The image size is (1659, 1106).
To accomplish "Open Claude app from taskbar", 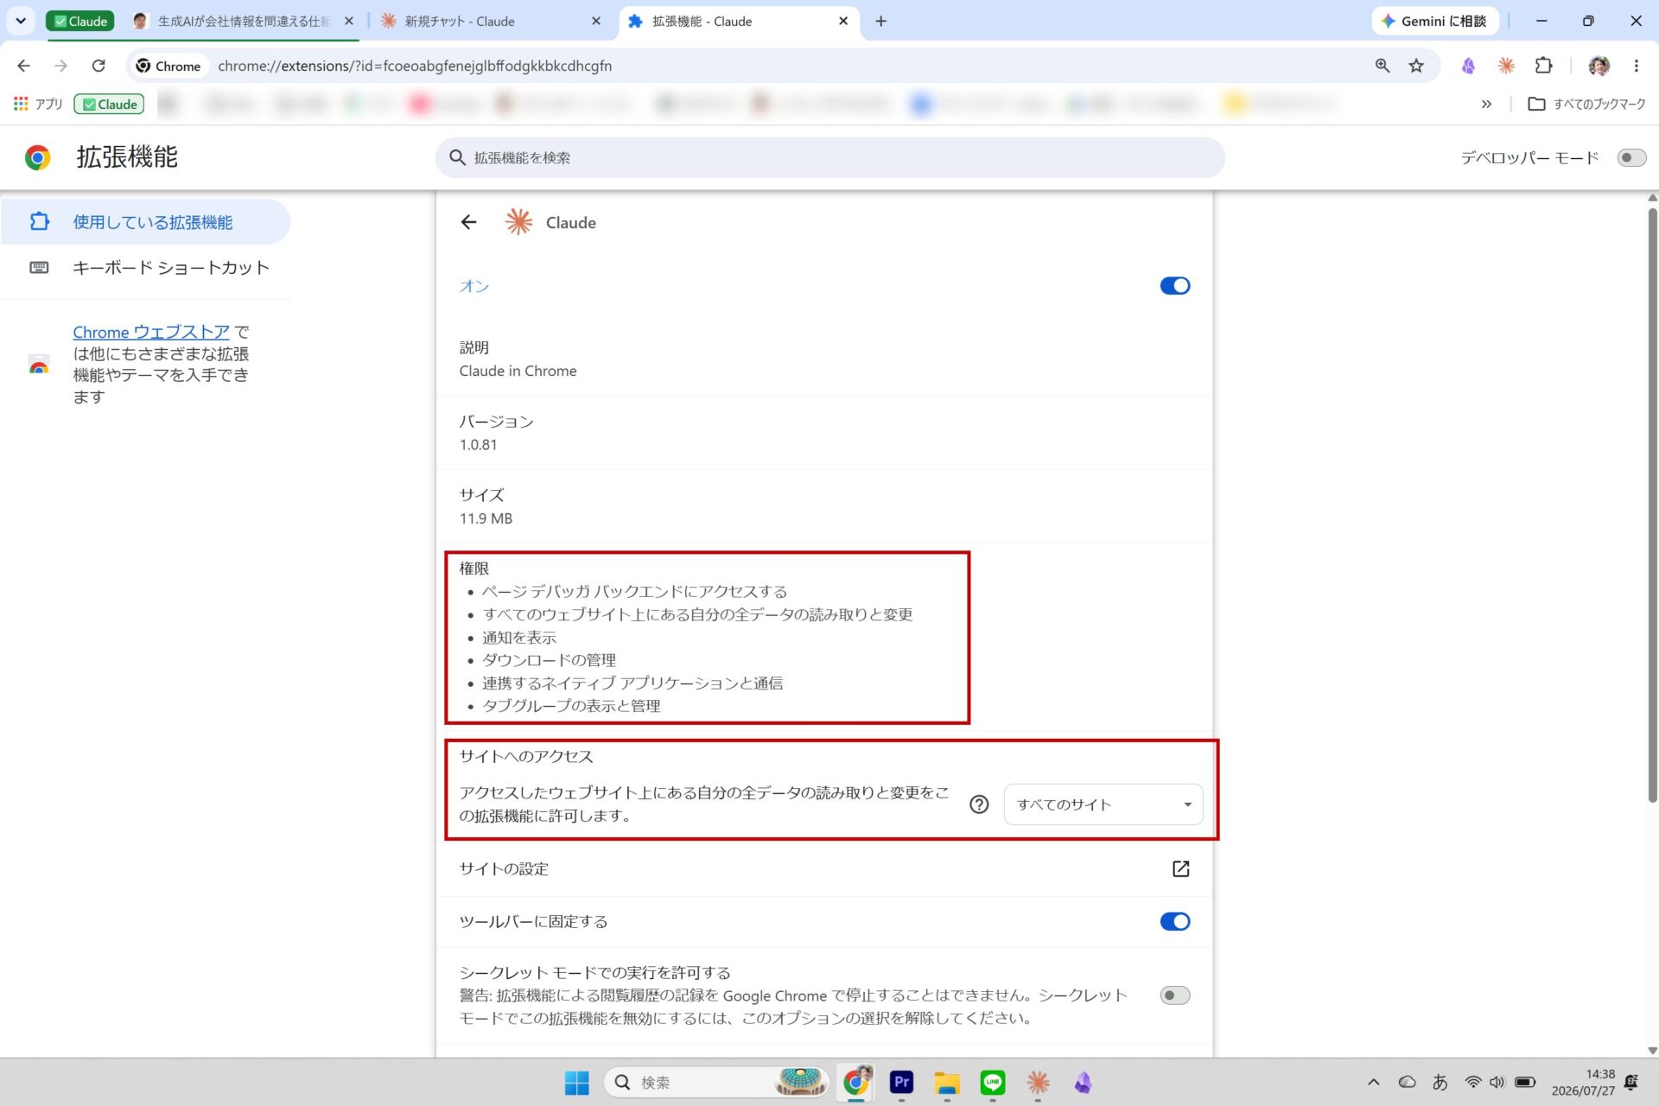I will (x=1038, y=1082).
